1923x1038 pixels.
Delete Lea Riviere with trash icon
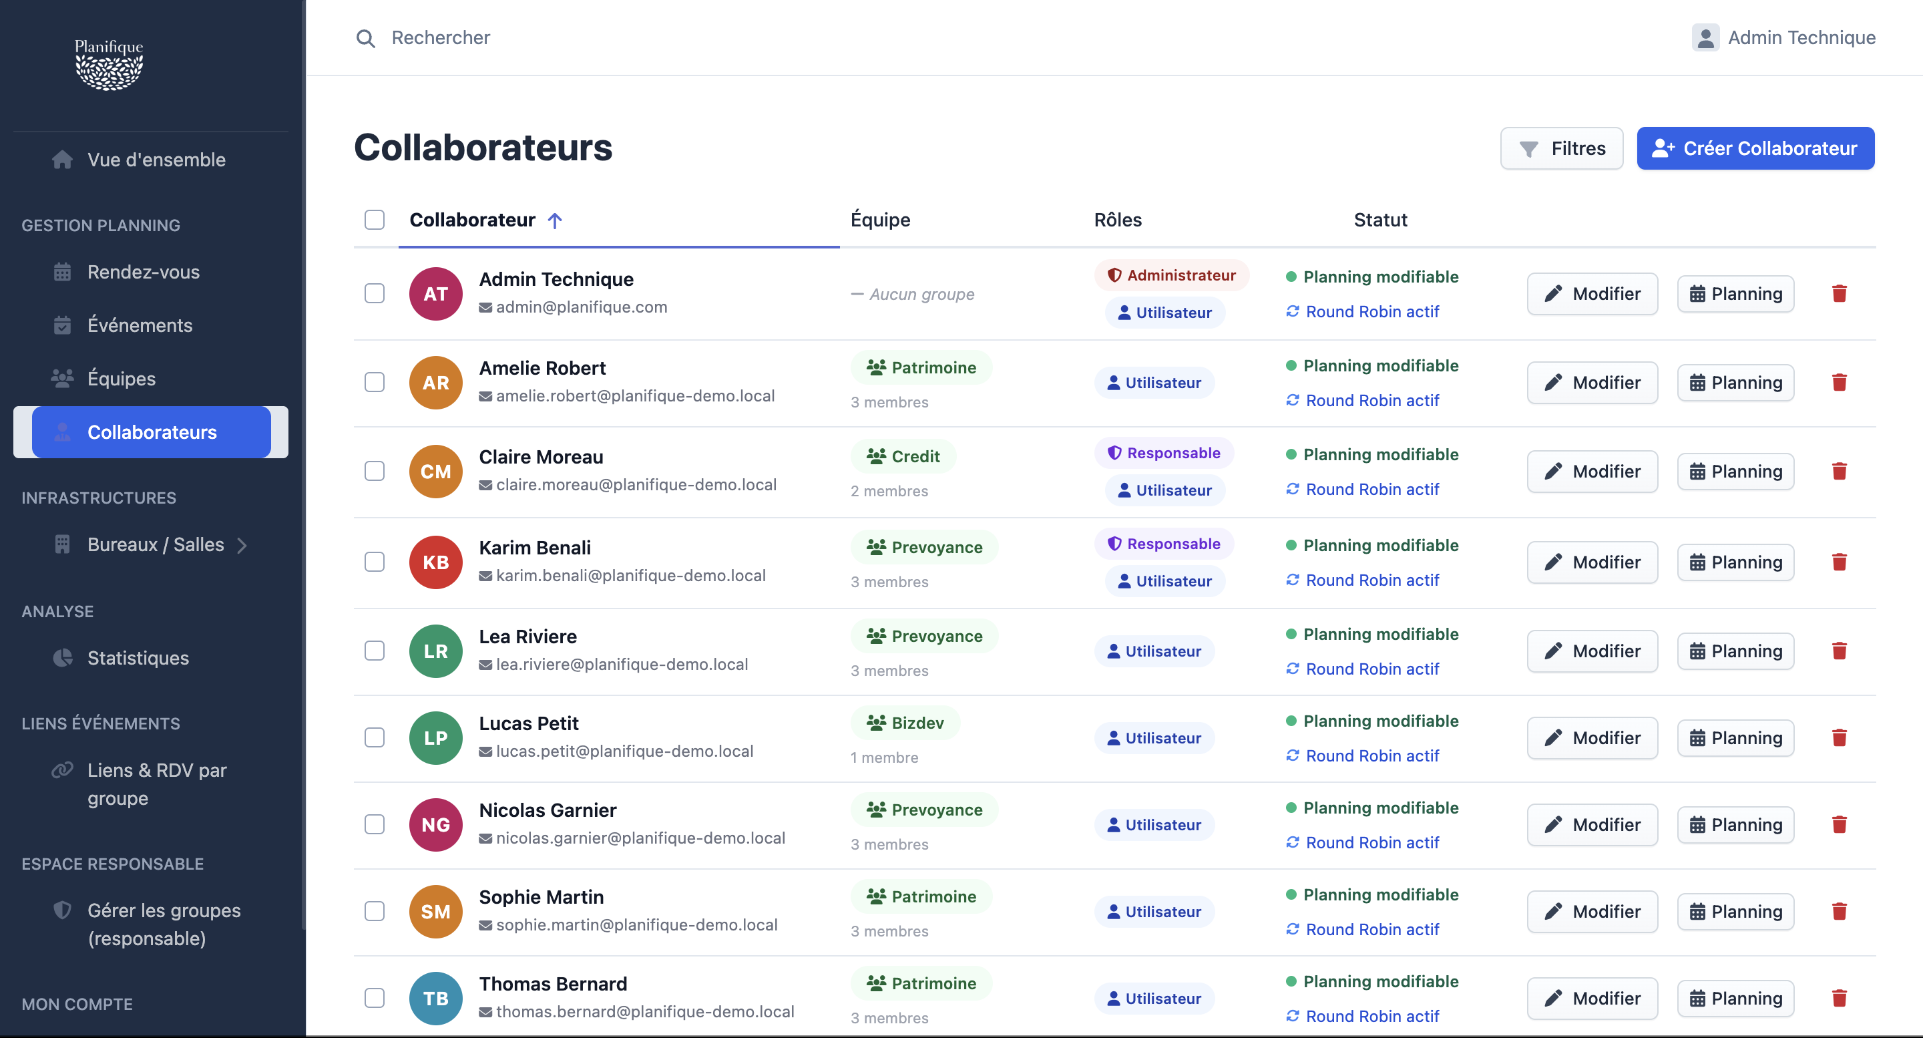click(x=1839, y=651)
